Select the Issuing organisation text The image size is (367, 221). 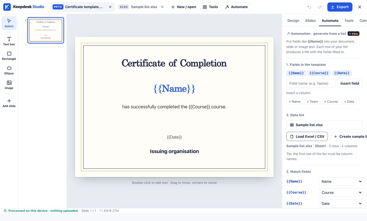(x=174, y=151)
